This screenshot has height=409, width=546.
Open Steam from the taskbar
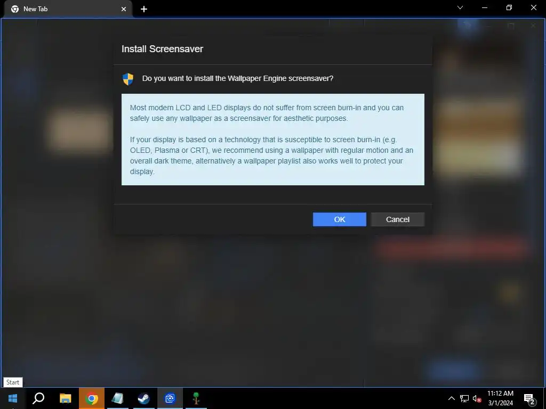pyautogui.click(x=144, y=398)
